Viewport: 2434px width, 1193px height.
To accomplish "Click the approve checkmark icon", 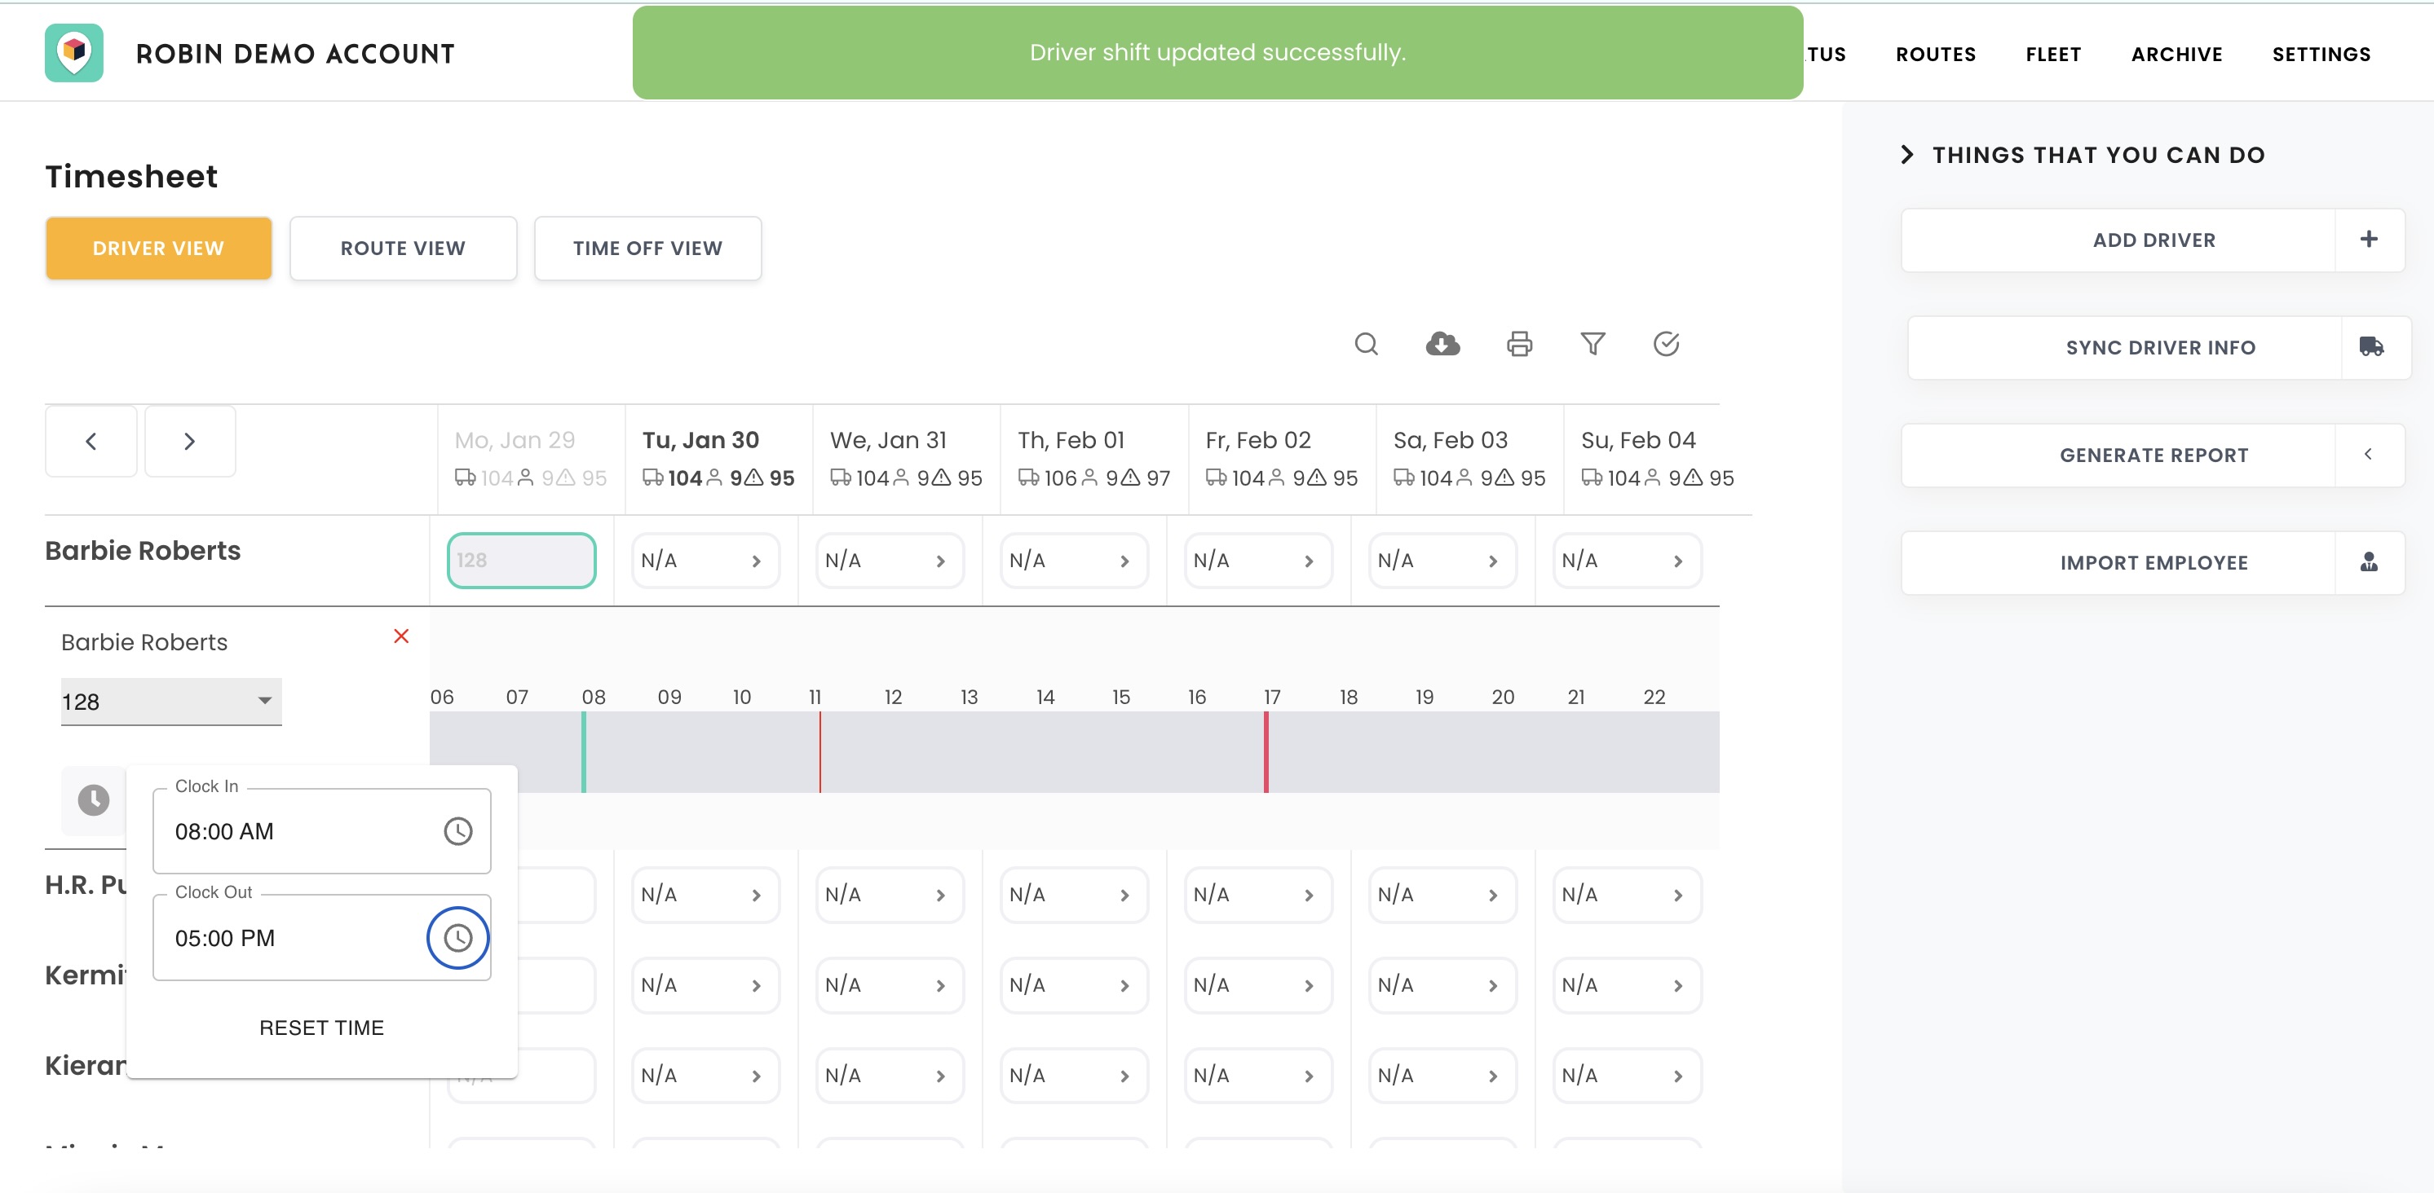I will coord(1667,344).
